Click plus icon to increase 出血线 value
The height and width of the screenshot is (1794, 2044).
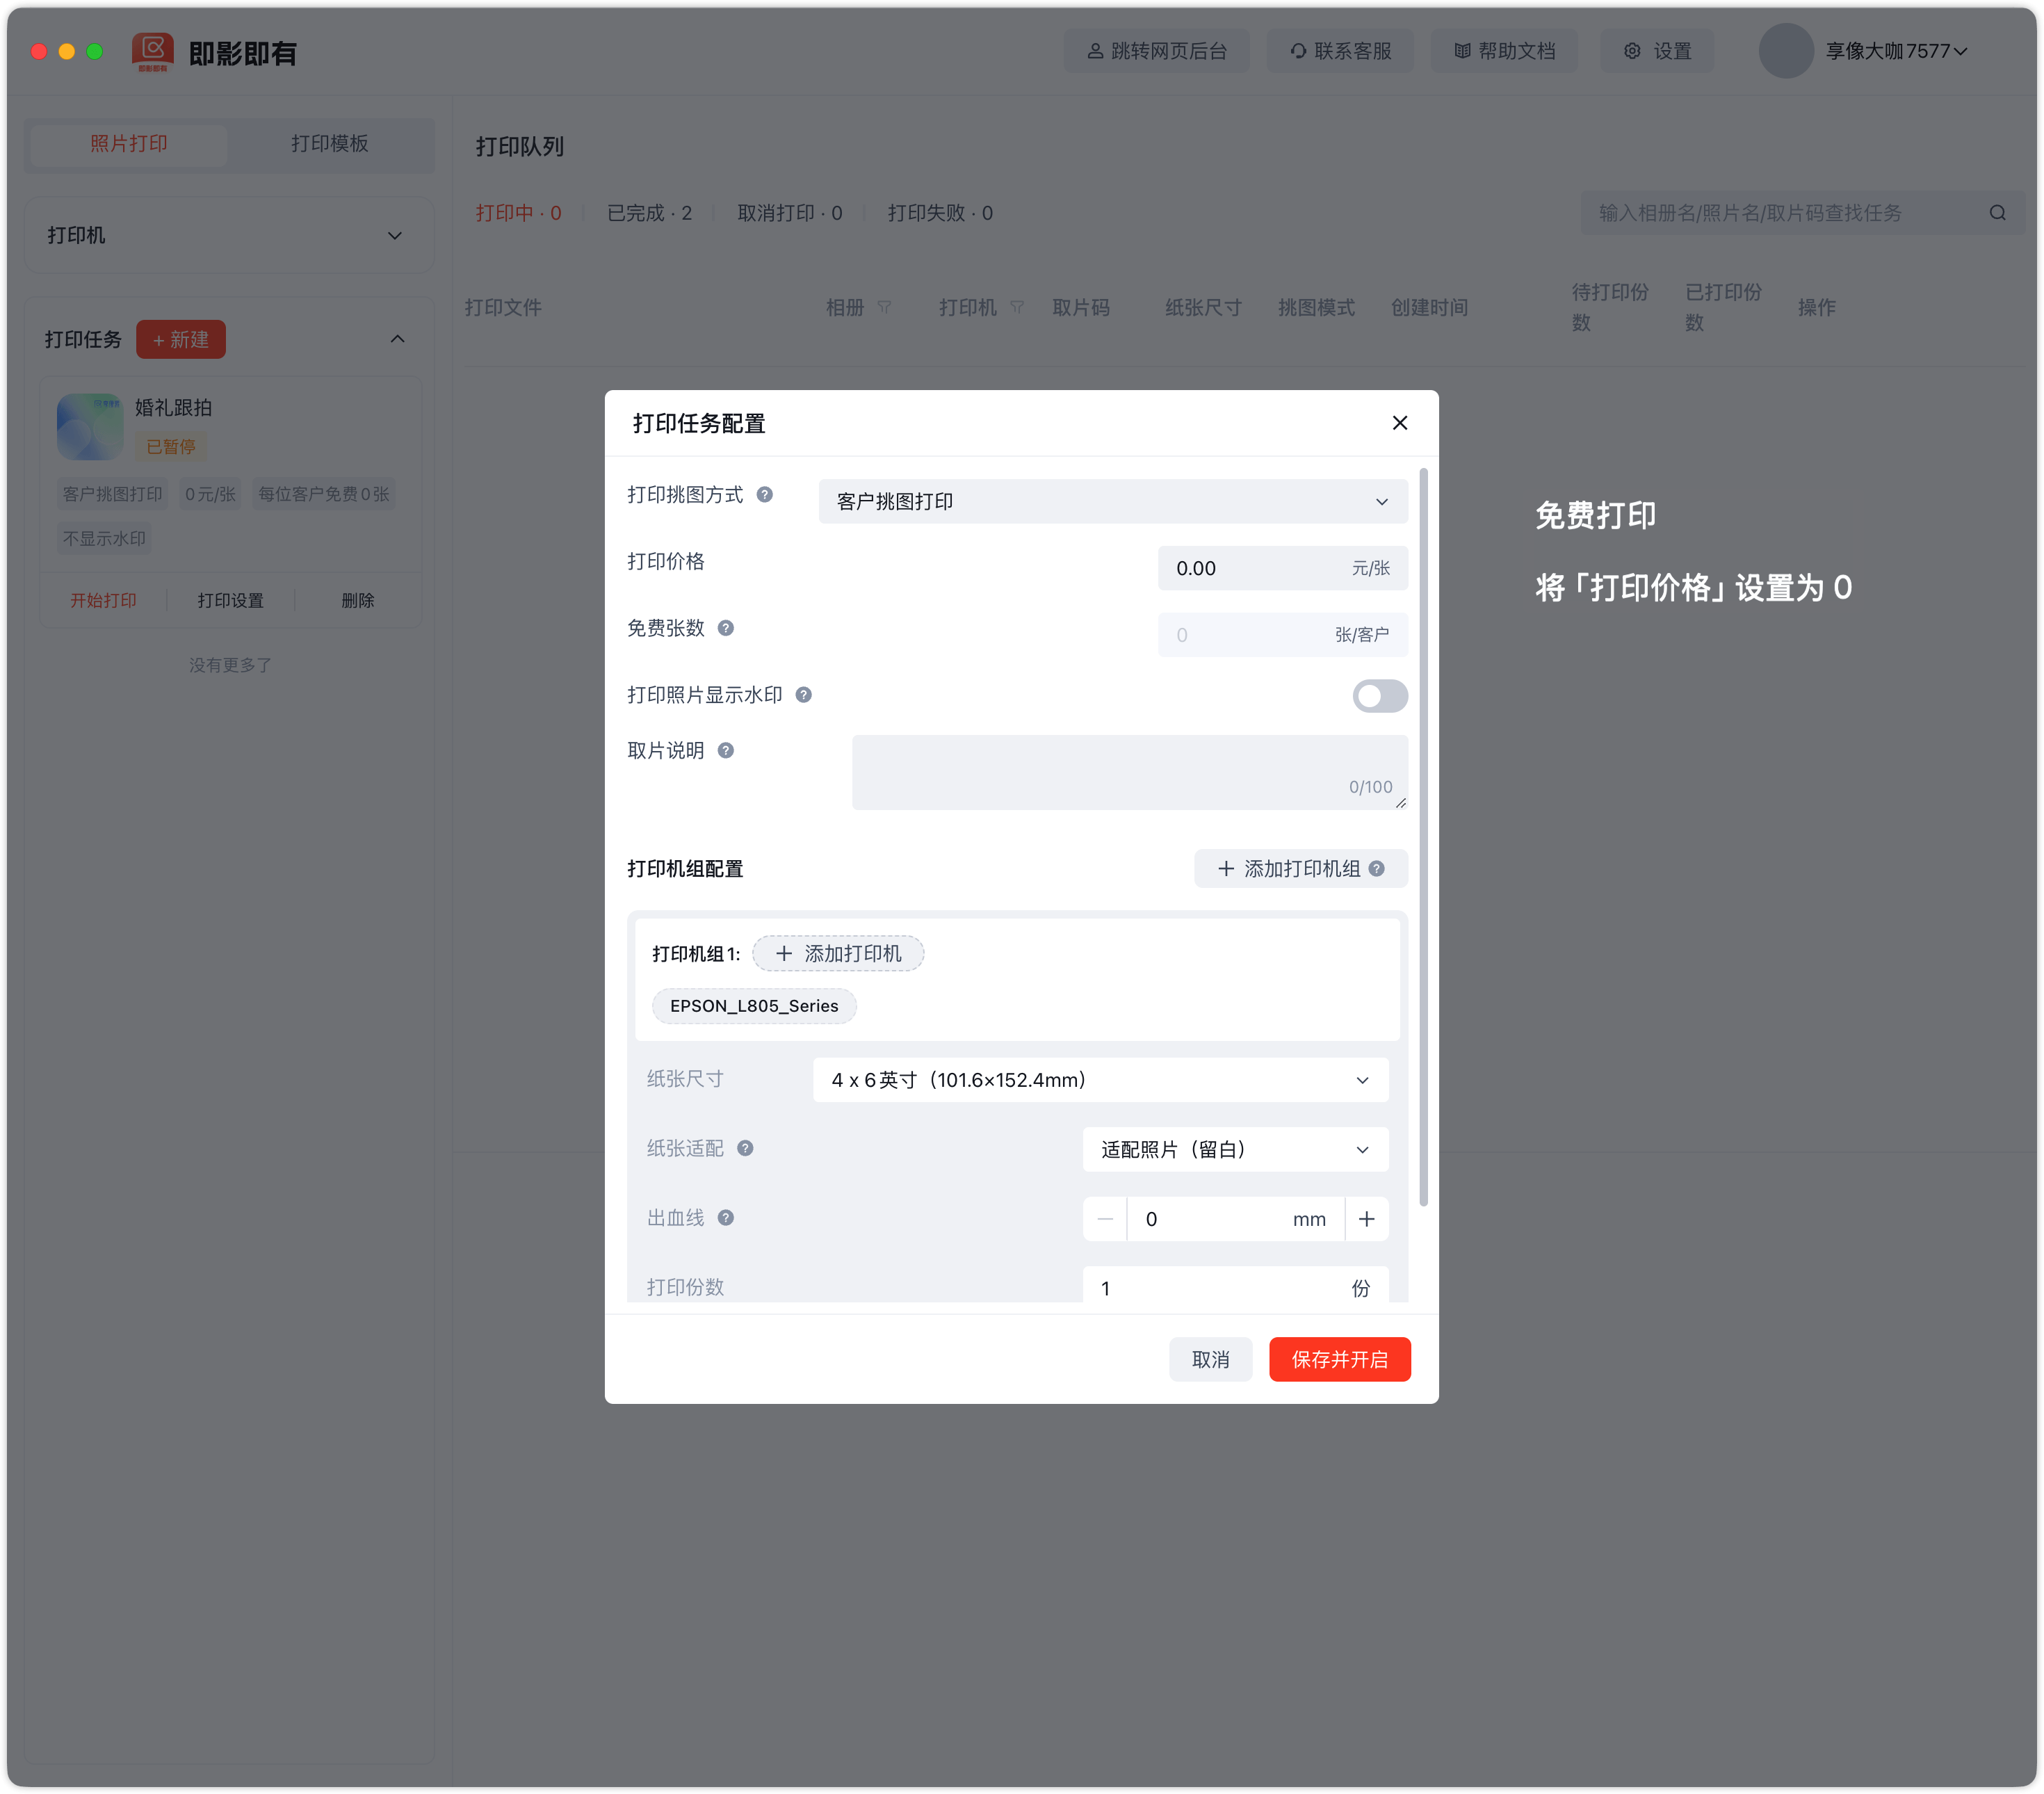pos(1366,1219)
